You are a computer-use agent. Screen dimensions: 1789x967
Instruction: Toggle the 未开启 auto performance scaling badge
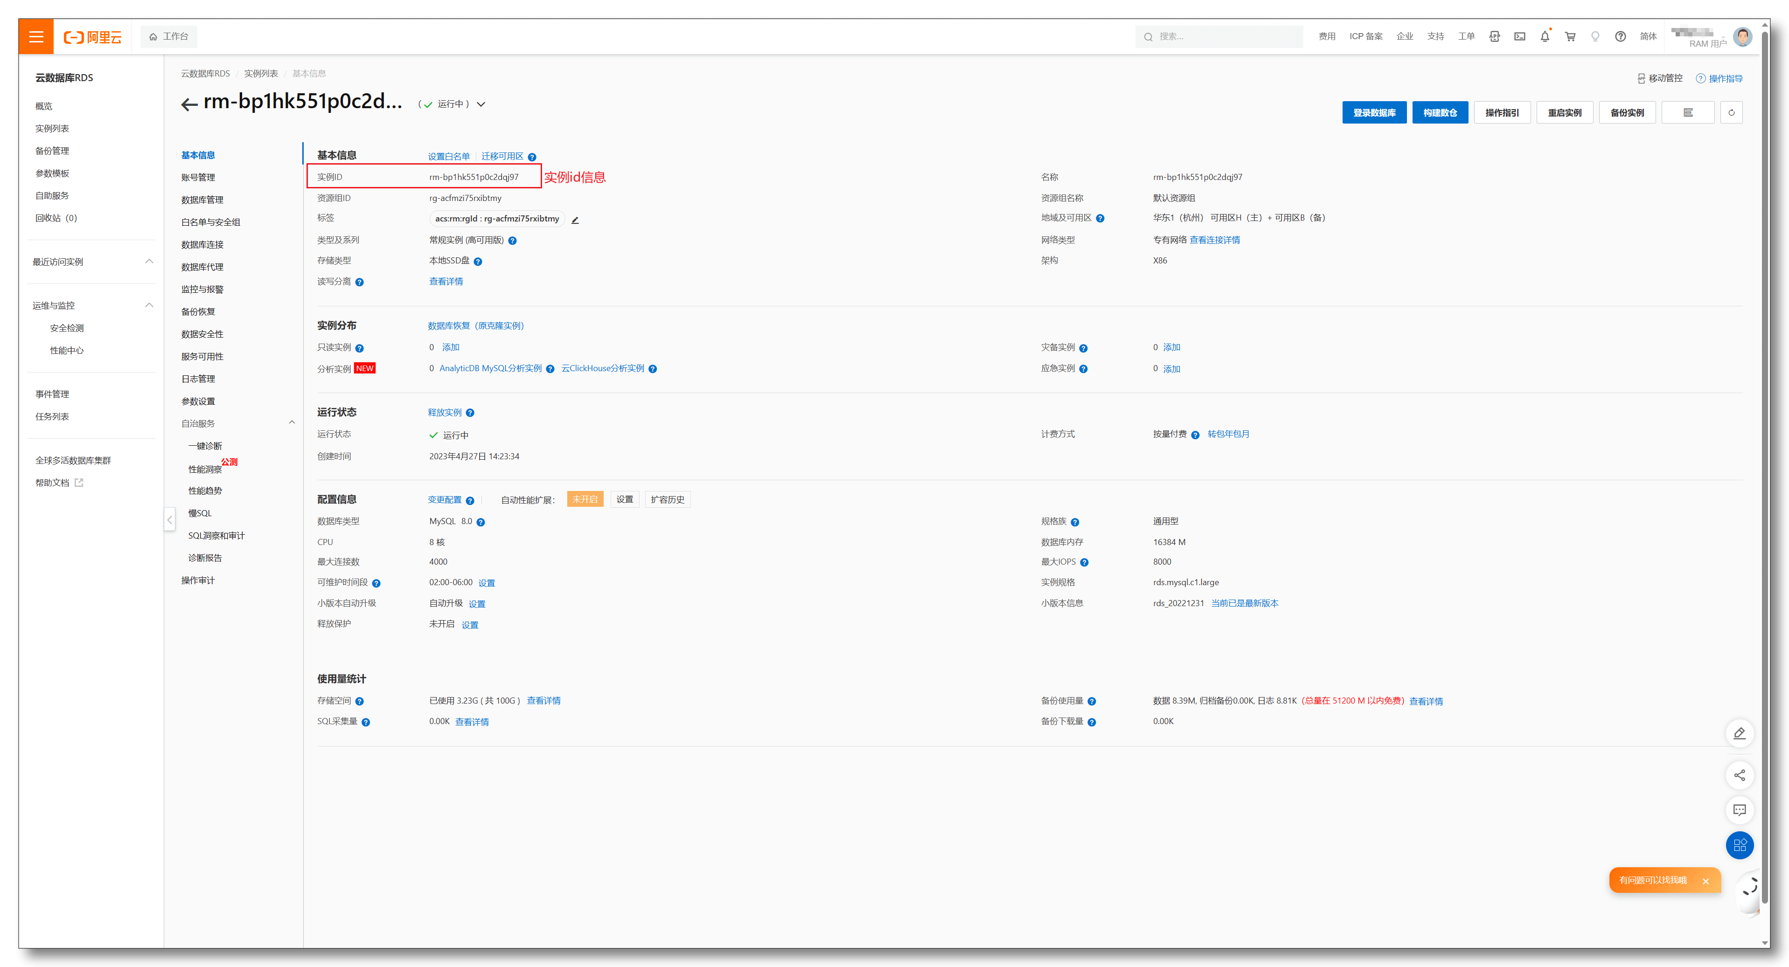click(x=585, y=500)
